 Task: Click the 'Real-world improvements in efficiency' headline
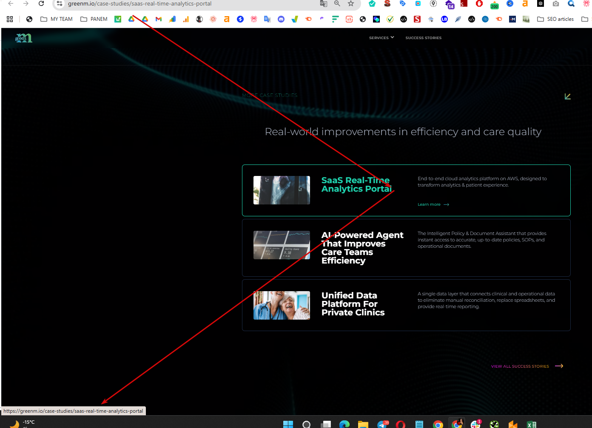pos(403,132)
